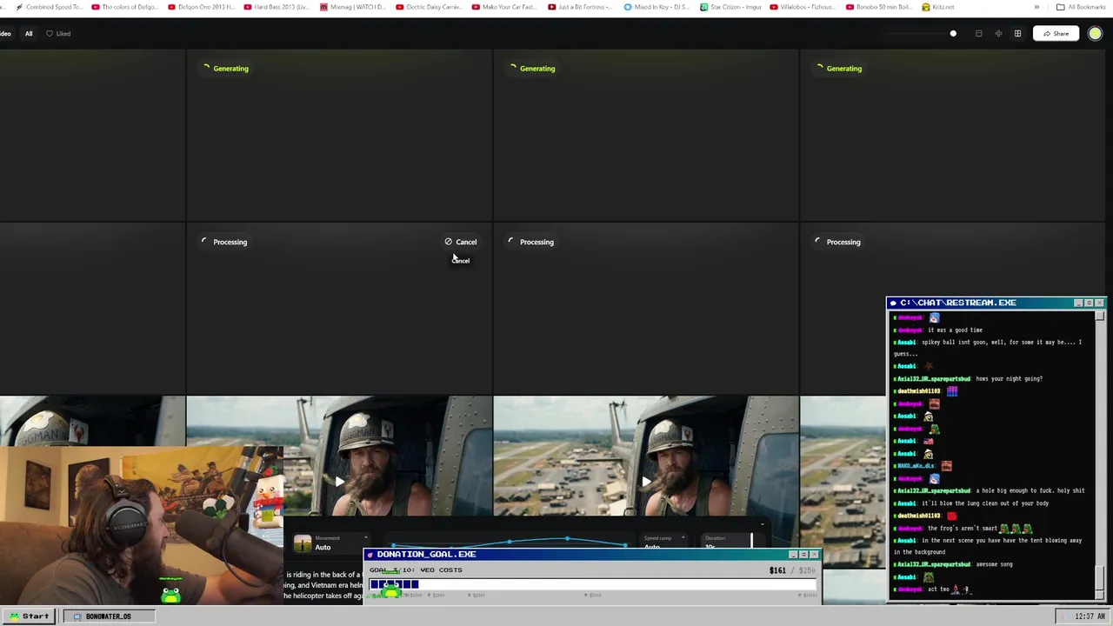1113x626 pixels.
Task: Open the Combined Speed bookmark
Action: (49, 7)
